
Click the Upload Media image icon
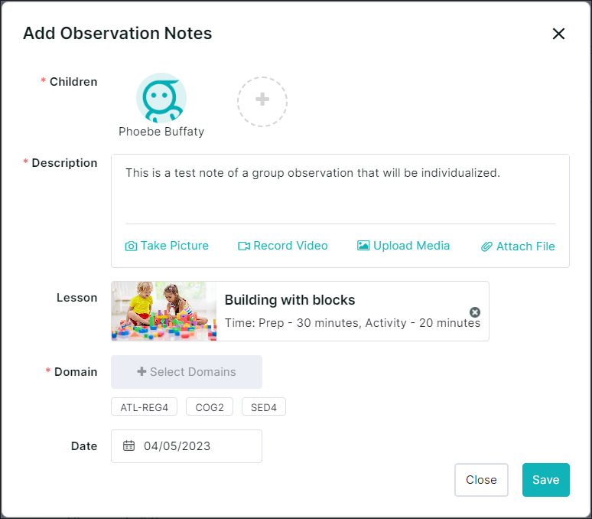363,246
